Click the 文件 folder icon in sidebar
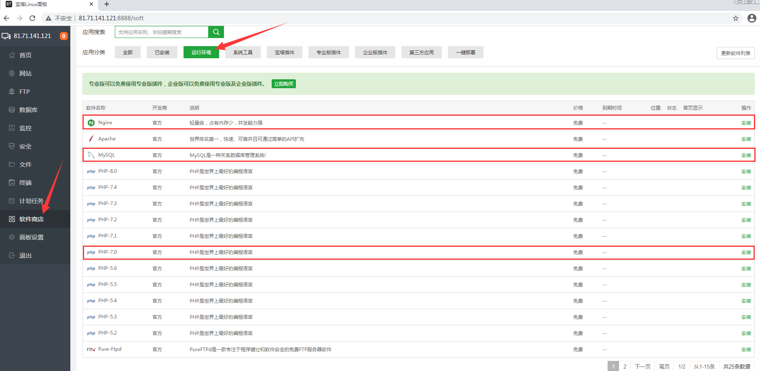Image resolution: width=760 pixels, height=371 pixels. pyautogui.click(x=12, y=164)
